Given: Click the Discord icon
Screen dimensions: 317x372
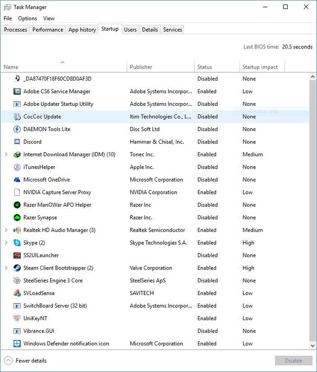Looking at the screenshot, I should point(17,141).
